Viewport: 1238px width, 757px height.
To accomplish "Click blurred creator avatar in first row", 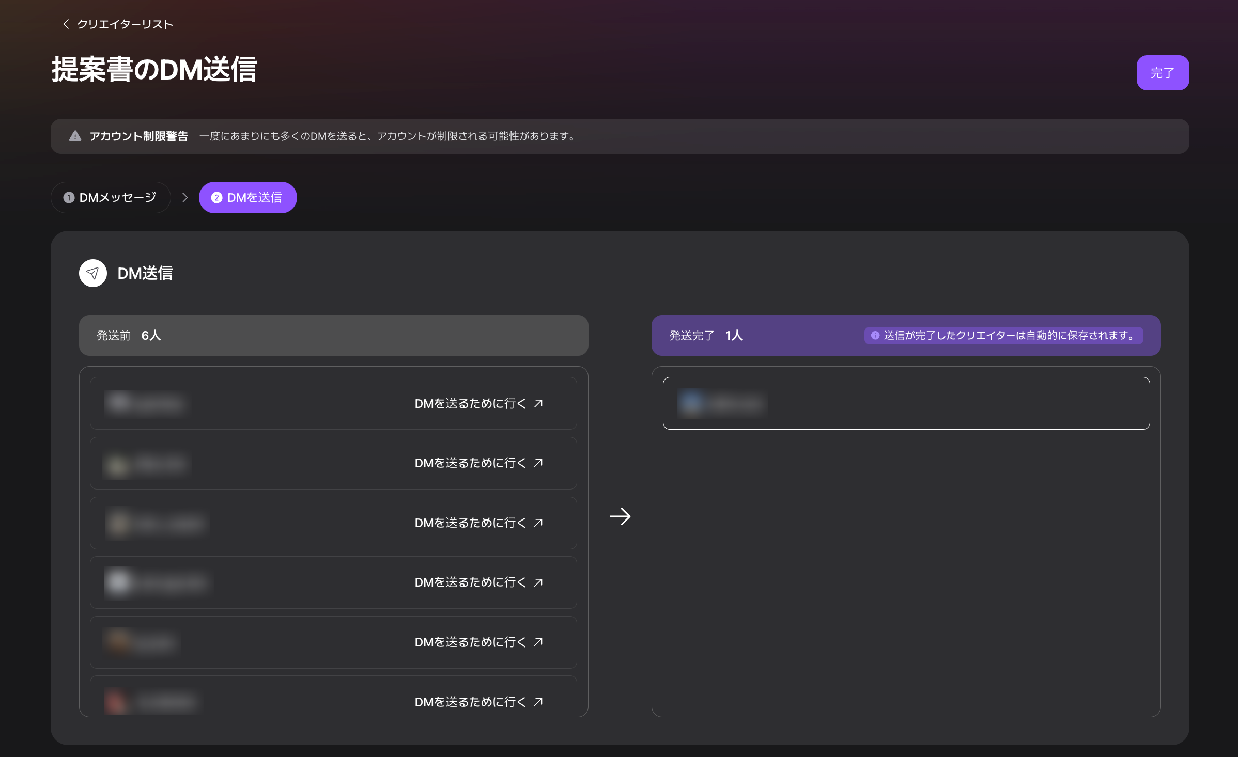I will pyautogui.click(x=119, y=403).
